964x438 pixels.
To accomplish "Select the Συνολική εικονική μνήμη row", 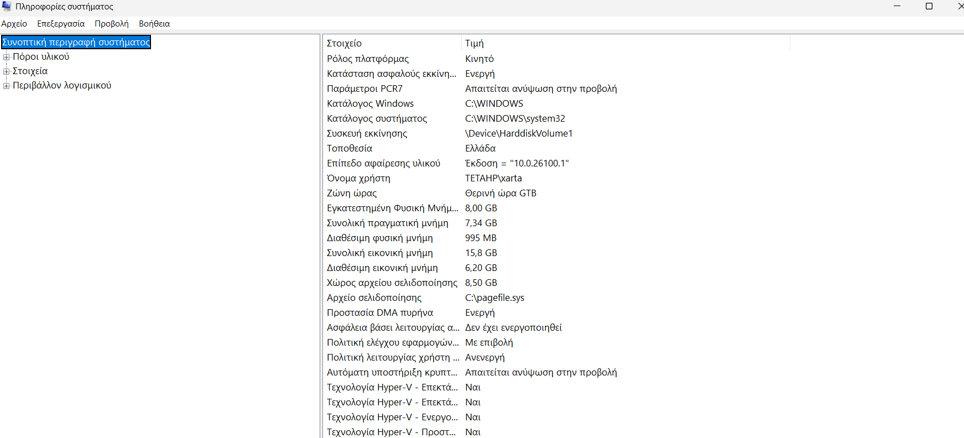I will [x=556, y=253].
